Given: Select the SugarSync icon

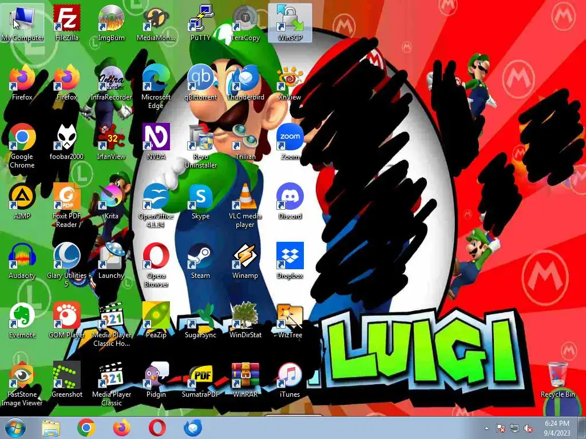Looking at the screenshot, I should tap(200, 321).
